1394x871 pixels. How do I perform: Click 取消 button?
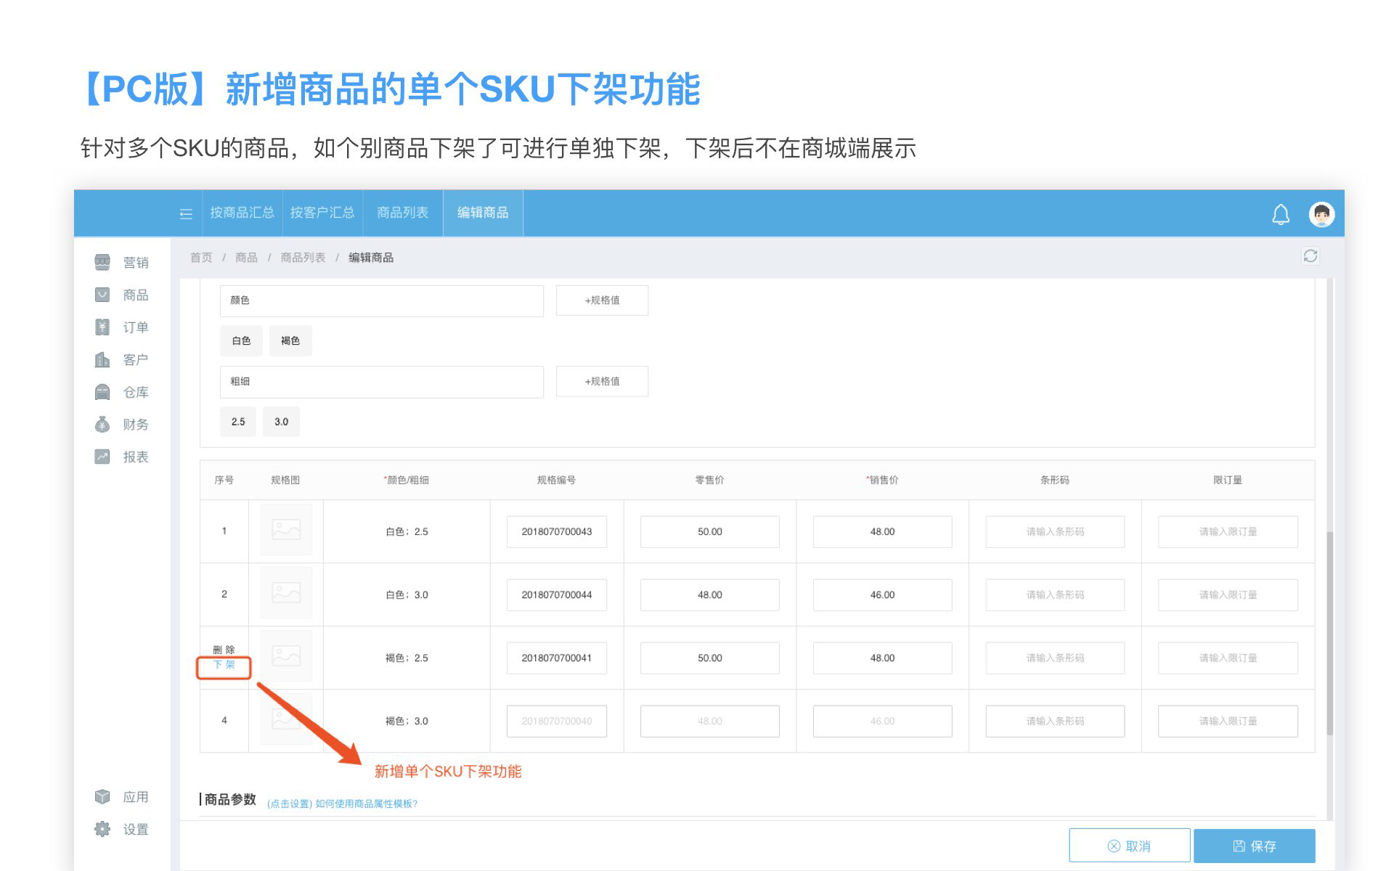(1129, 846)
